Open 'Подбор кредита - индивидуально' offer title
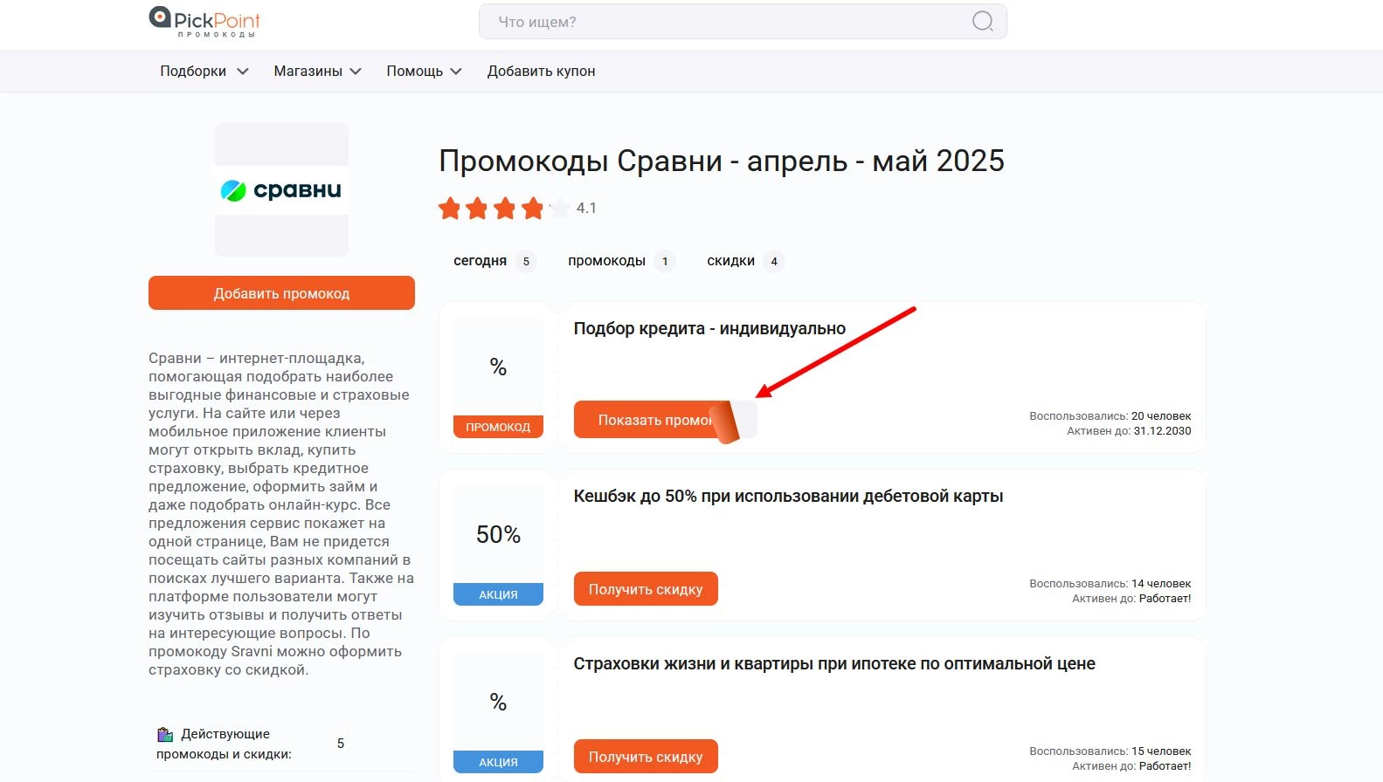This screenshot has height=782, width=1383. tap(709, 329)
